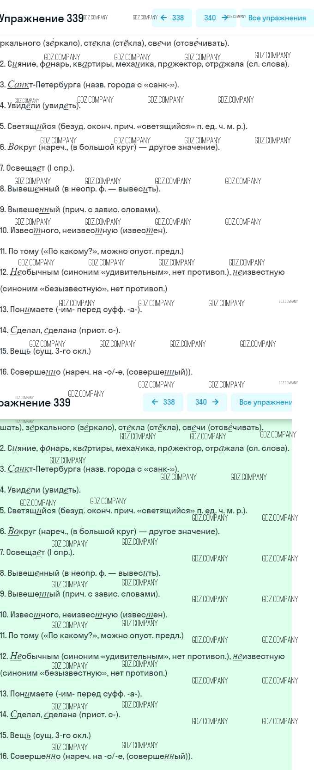This screenshot has height=770, width=314.
Task: Click the left arrow beside 338 in top header
Action: [164, 18]
